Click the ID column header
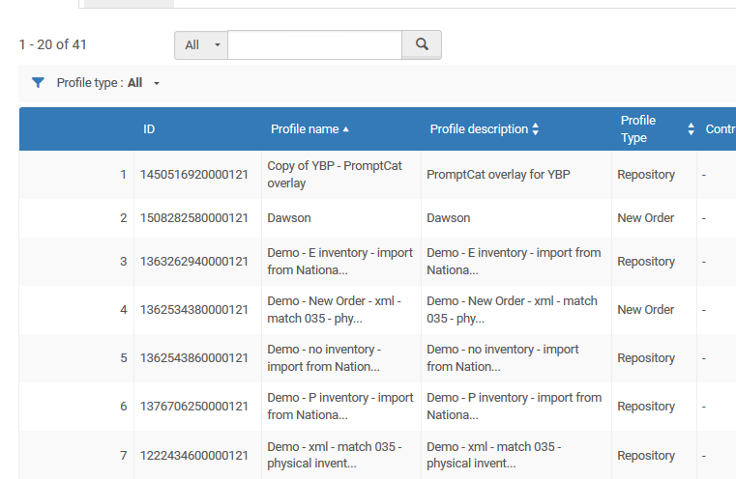Image resolution: width=736 pixels, height=479 pixels. coord(149,129)
